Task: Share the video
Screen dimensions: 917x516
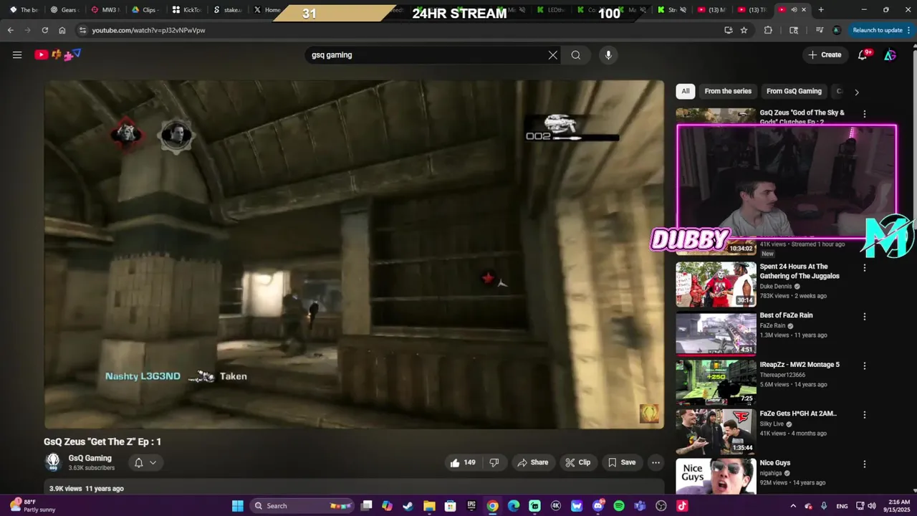Action: pyautogui.click(x=533, y=462)
